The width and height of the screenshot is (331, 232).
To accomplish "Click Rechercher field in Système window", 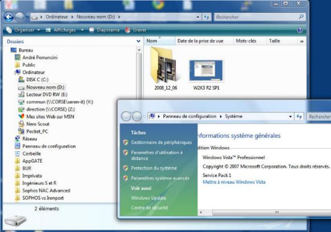I will coord(319,117).
